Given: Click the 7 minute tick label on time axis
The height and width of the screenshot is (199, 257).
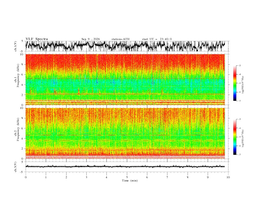Looking at the screenshot, I should (x=167, y=177).
